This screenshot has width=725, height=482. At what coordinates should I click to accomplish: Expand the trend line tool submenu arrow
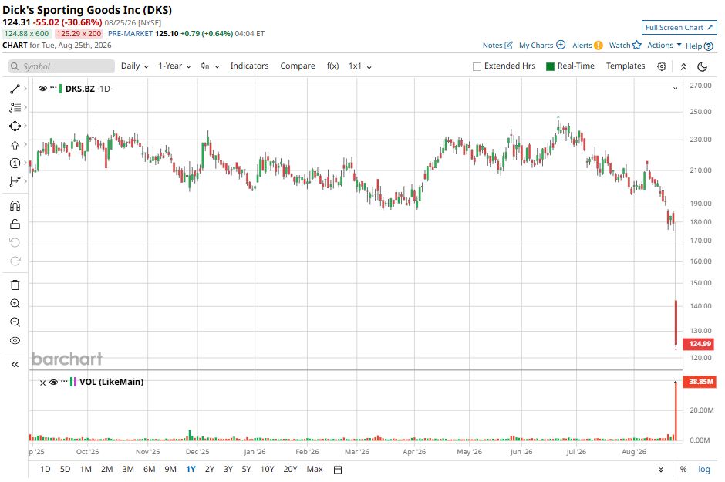(25, 89)
